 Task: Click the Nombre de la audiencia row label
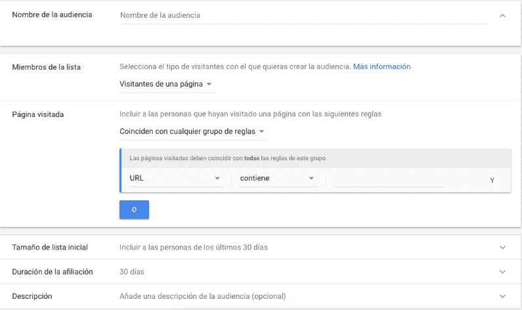52,14
